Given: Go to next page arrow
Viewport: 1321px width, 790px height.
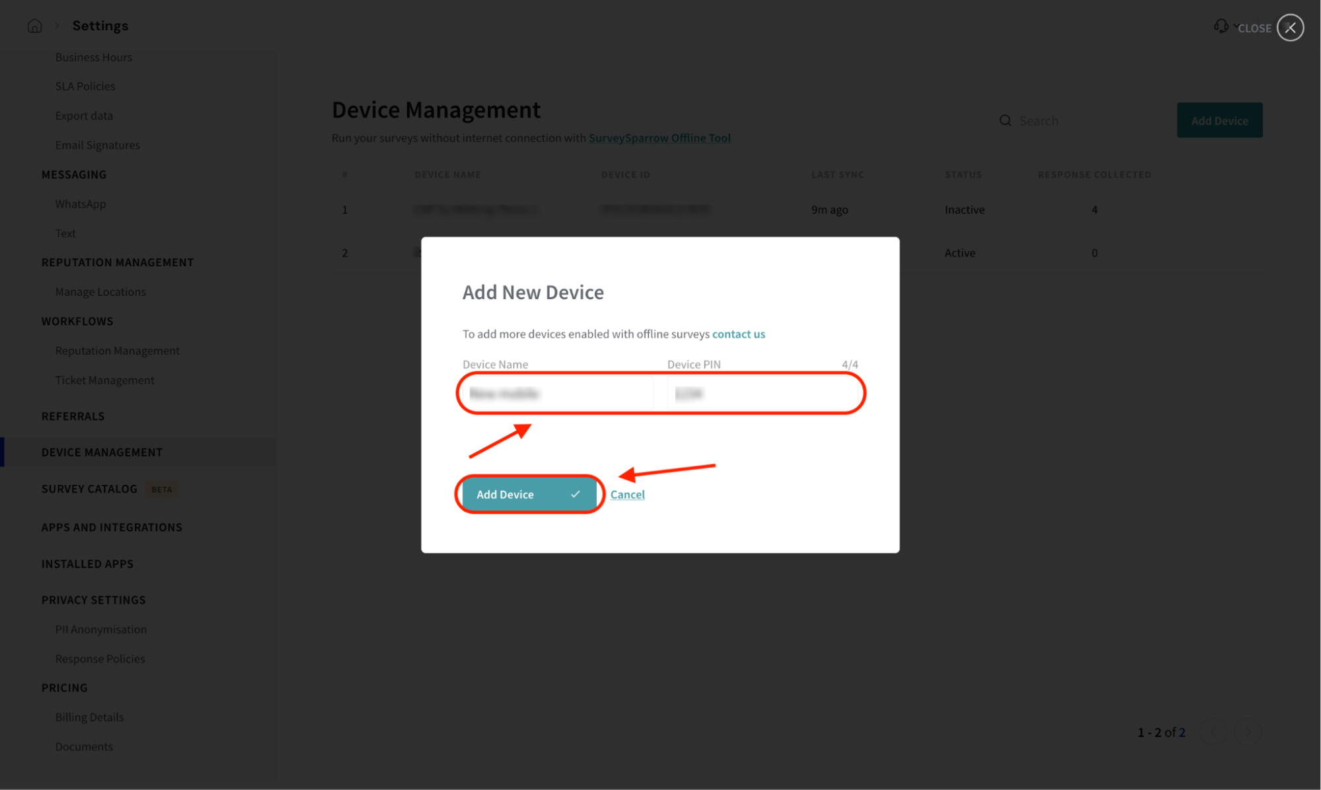Looking at the screenshot, I should point(1248,732).
